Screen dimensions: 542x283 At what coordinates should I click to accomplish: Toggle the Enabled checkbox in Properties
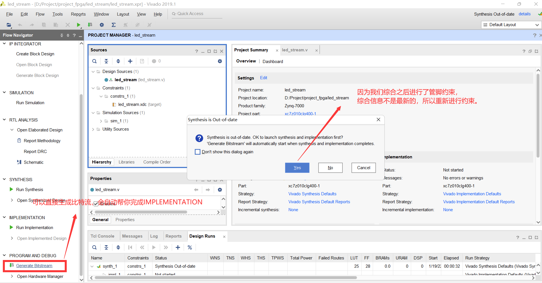click(x=96, y=204)
